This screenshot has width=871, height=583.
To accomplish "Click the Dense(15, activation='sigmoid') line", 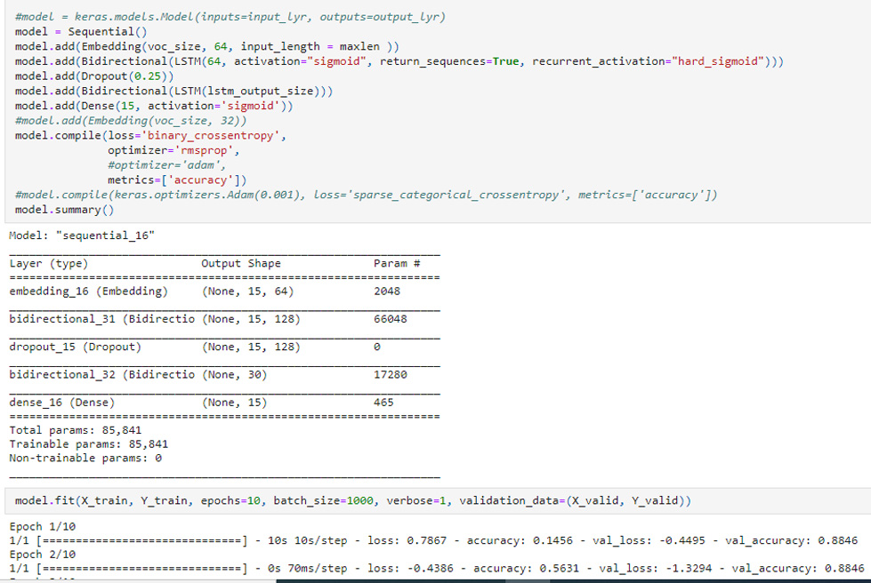I will point(153,106).
